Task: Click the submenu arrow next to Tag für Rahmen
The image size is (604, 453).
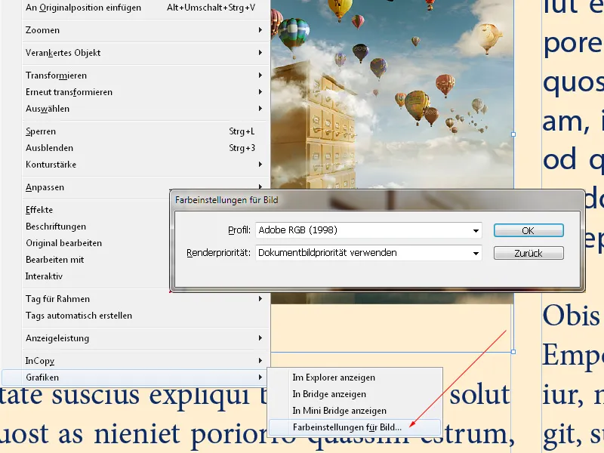Action: click(260, 299)
